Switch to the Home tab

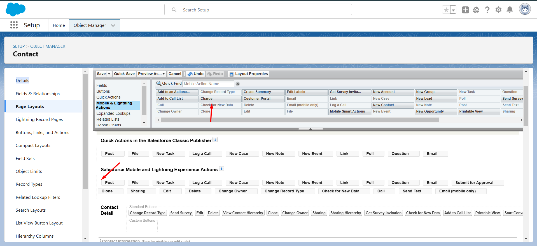(x=59, y=25)
